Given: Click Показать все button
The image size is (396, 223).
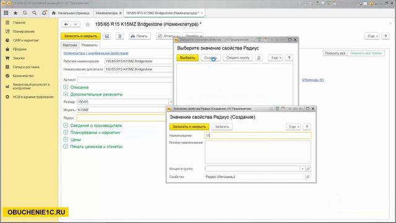Looking at the screenshot, I should [x=335, y=53].
